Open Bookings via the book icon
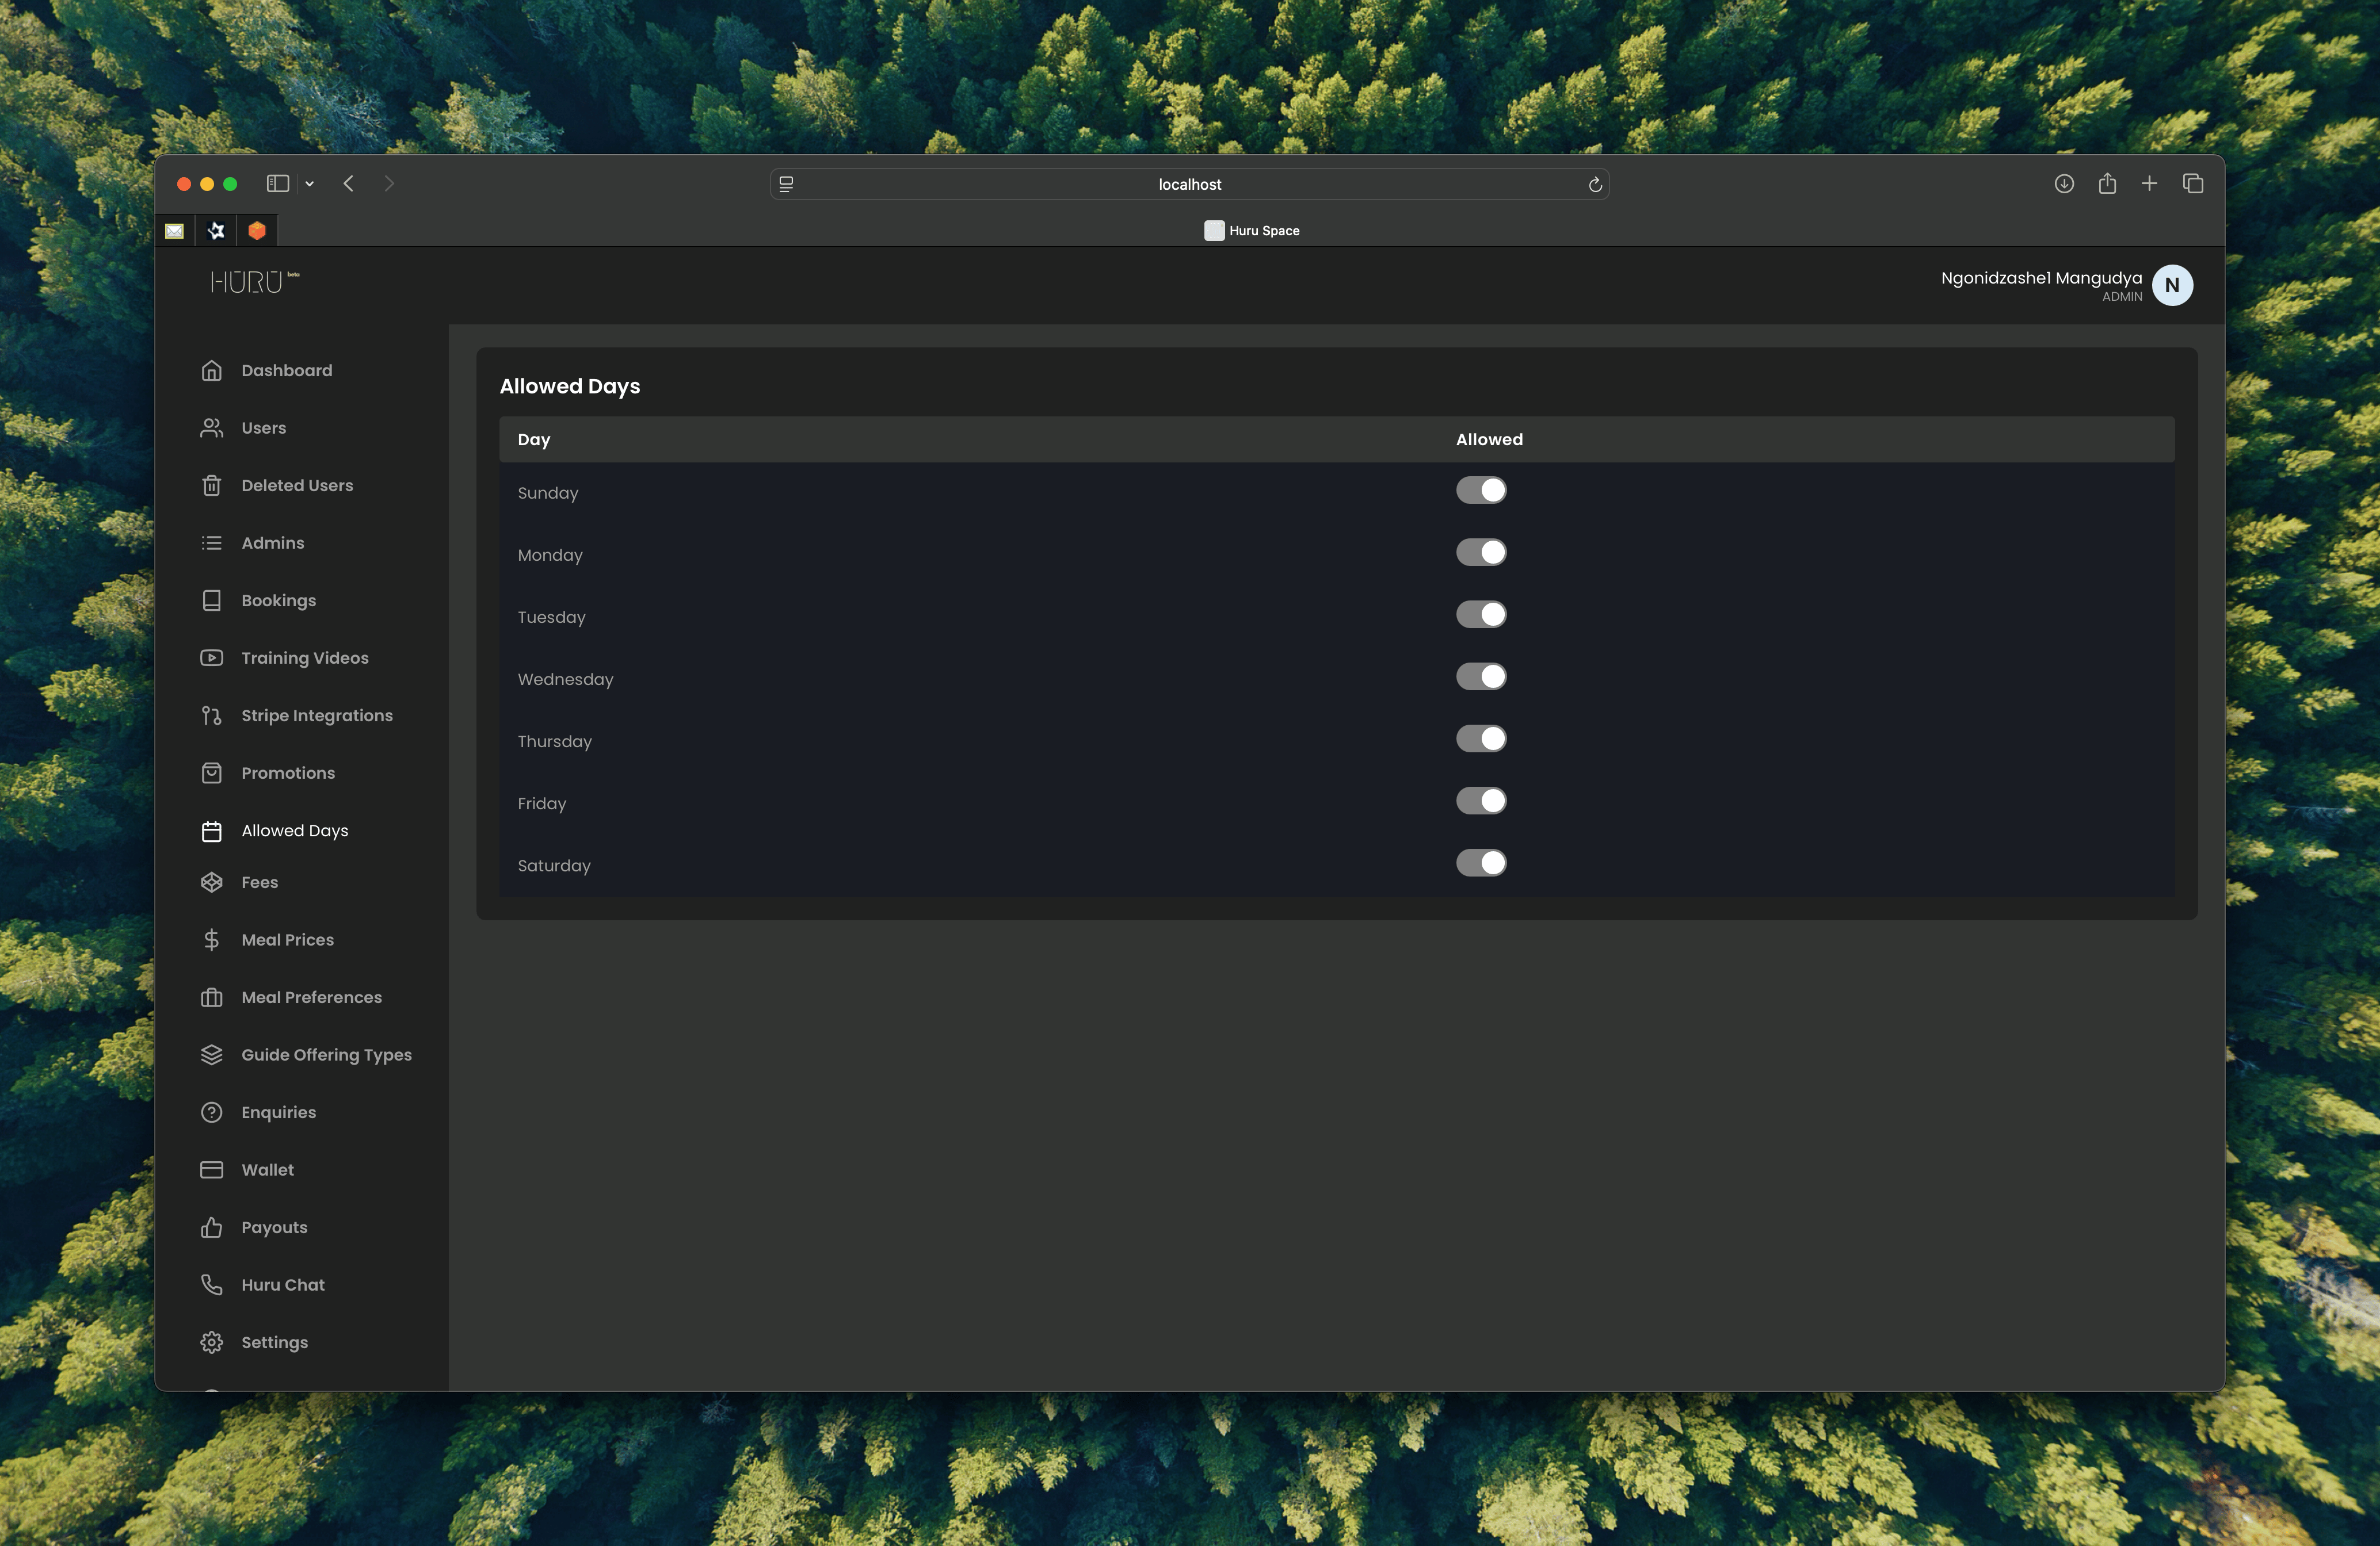This screenshot has width=2380, height=1546. pyautogui.click(x=211, y=600)
